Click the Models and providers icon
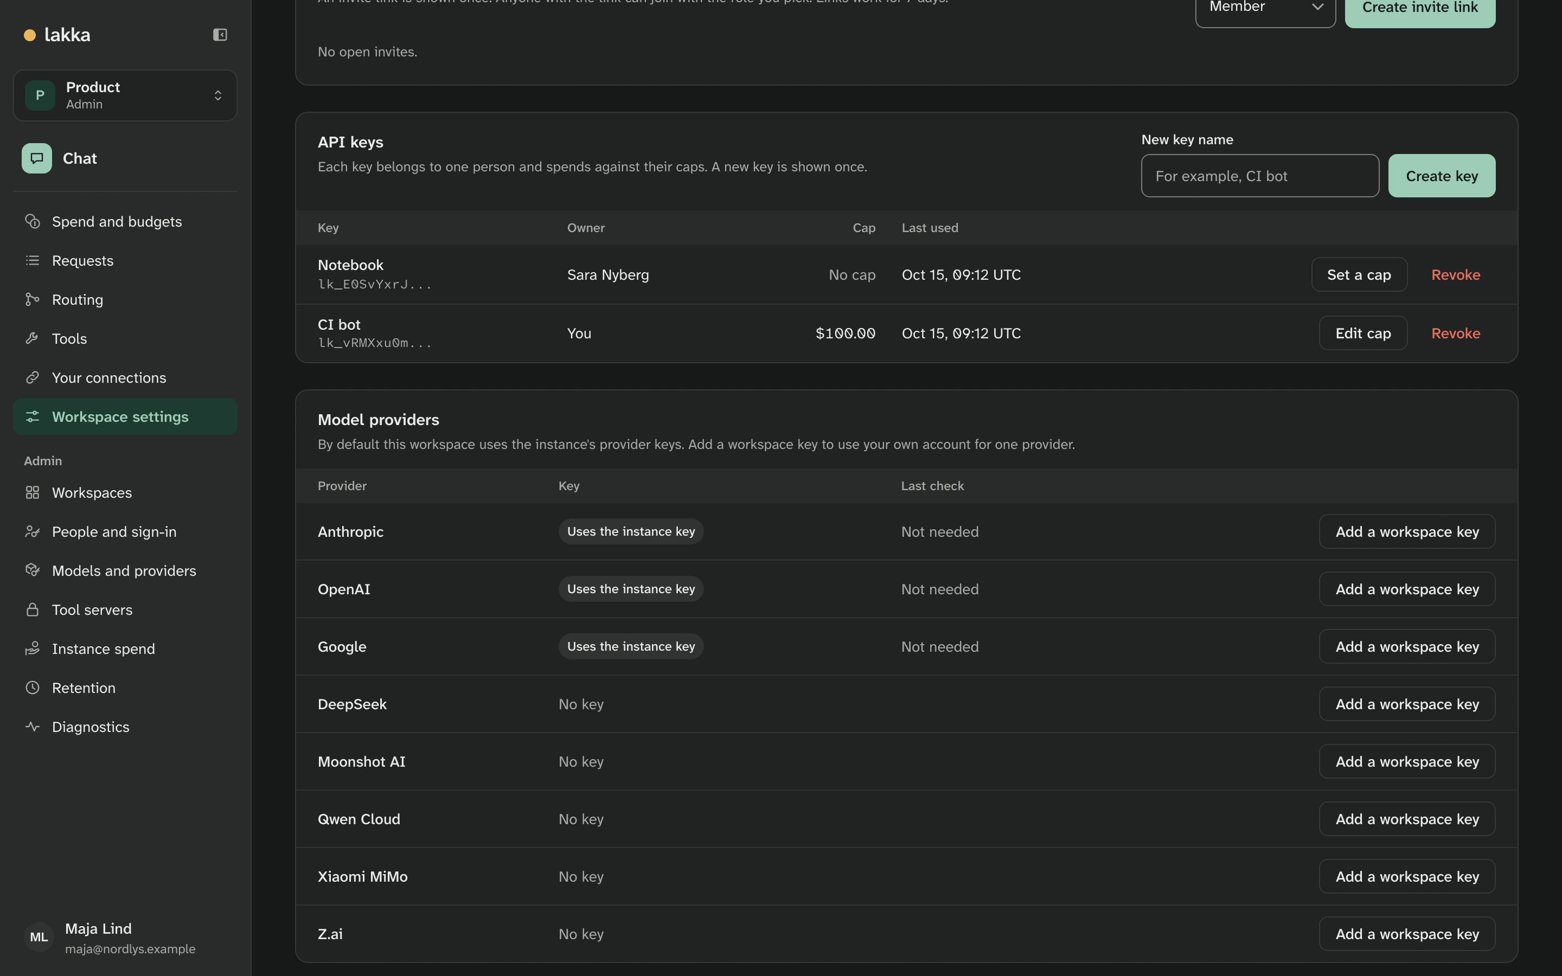The width and height of the screenshot is (1562, 976). click(33, 570)
